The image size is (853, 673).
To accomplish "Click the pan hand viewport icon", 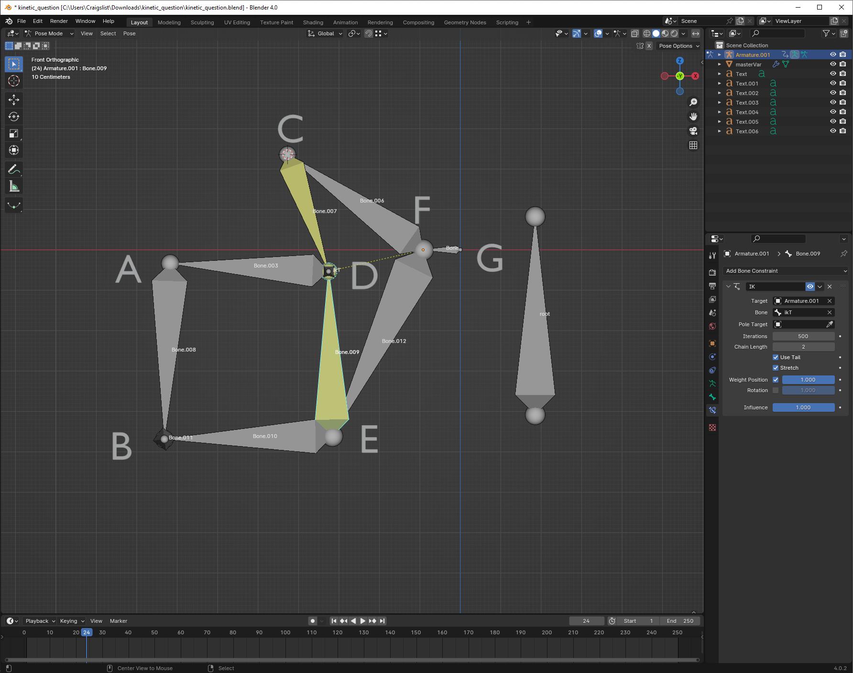I will [693, 117].
